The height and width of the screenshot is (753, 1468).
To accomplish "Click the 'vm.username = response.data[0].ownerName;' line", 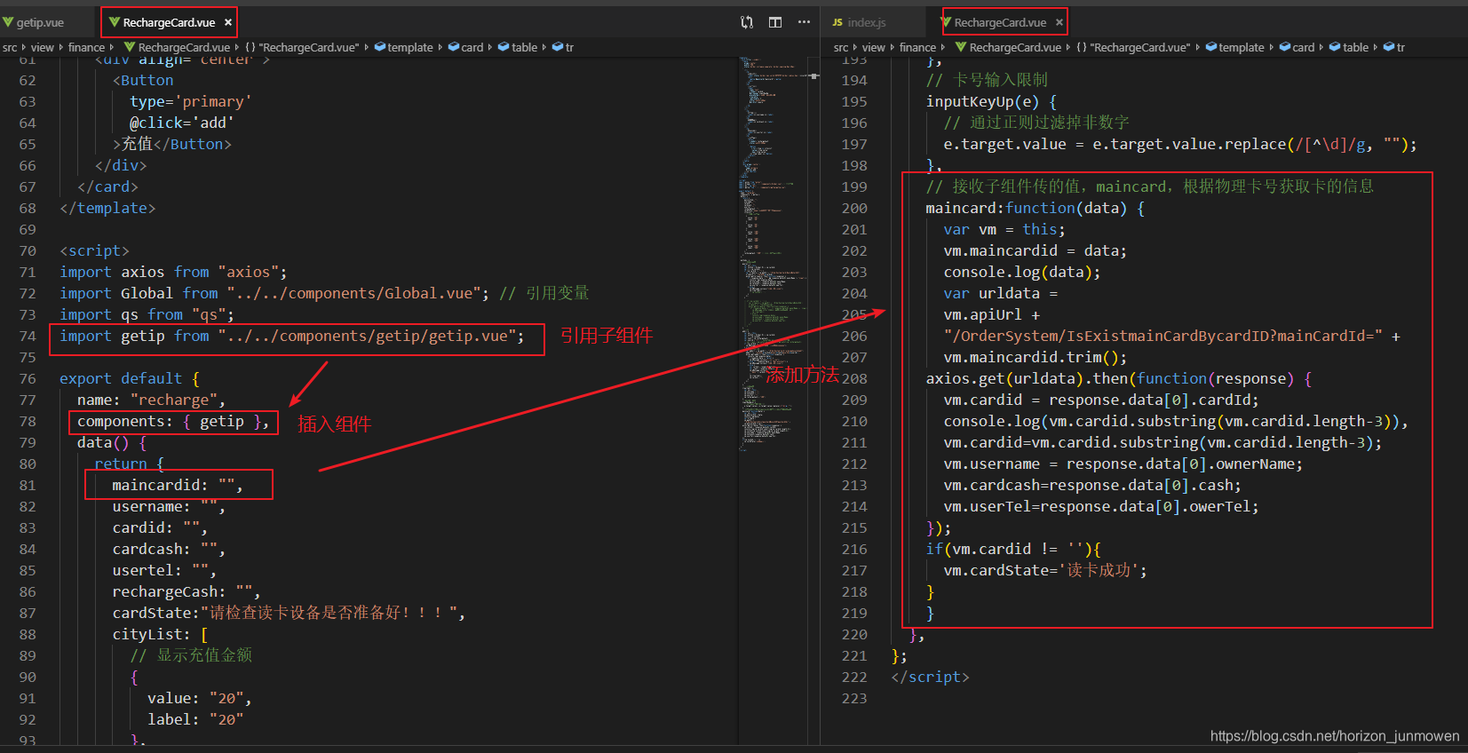I will (1123, 464).
